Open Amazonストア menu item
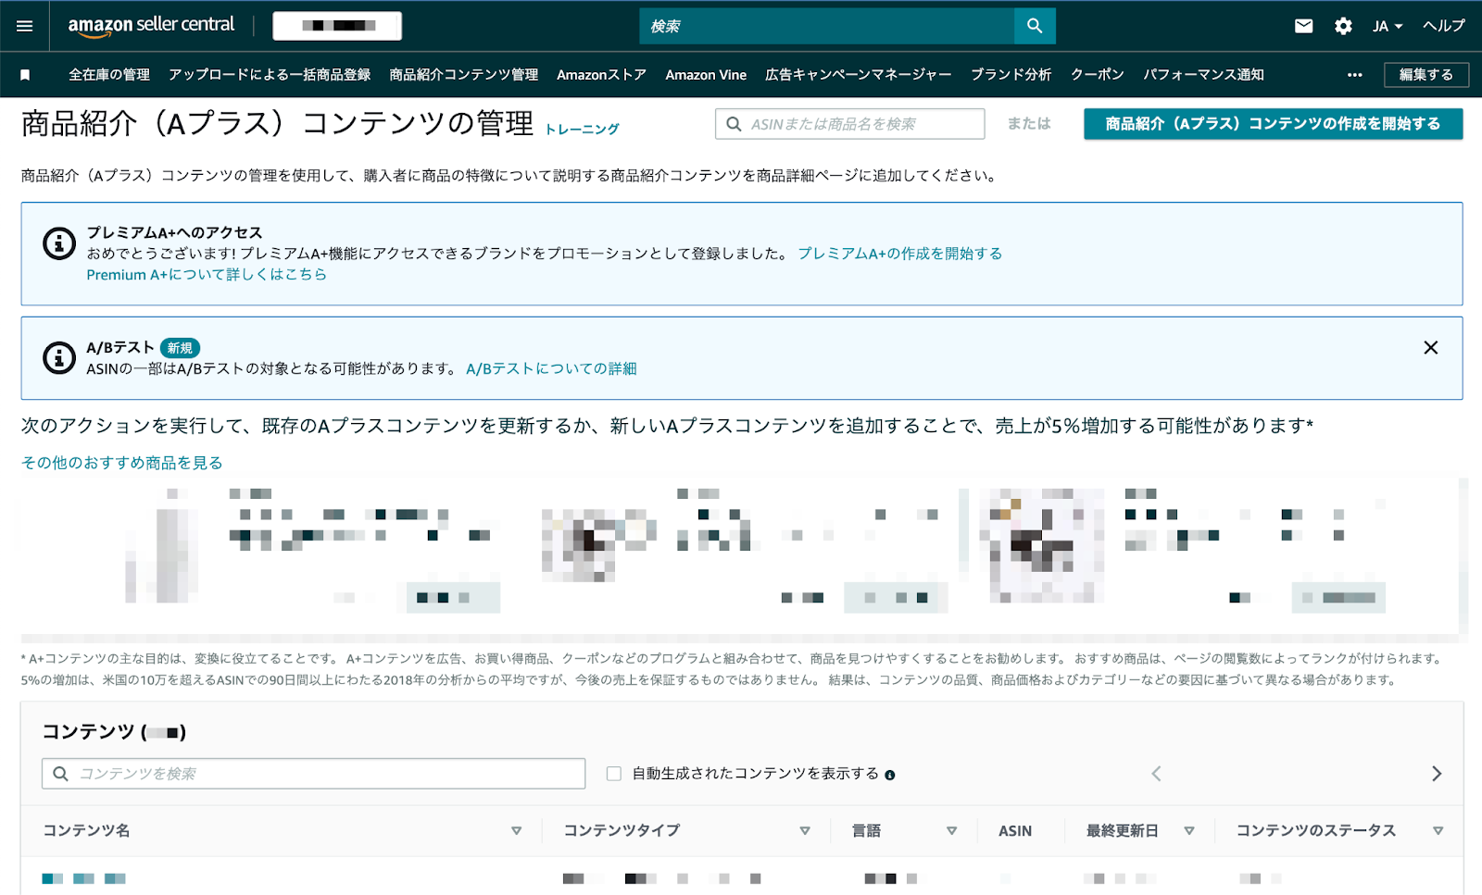The image size is (1482, 895). (x=601, y=75)
